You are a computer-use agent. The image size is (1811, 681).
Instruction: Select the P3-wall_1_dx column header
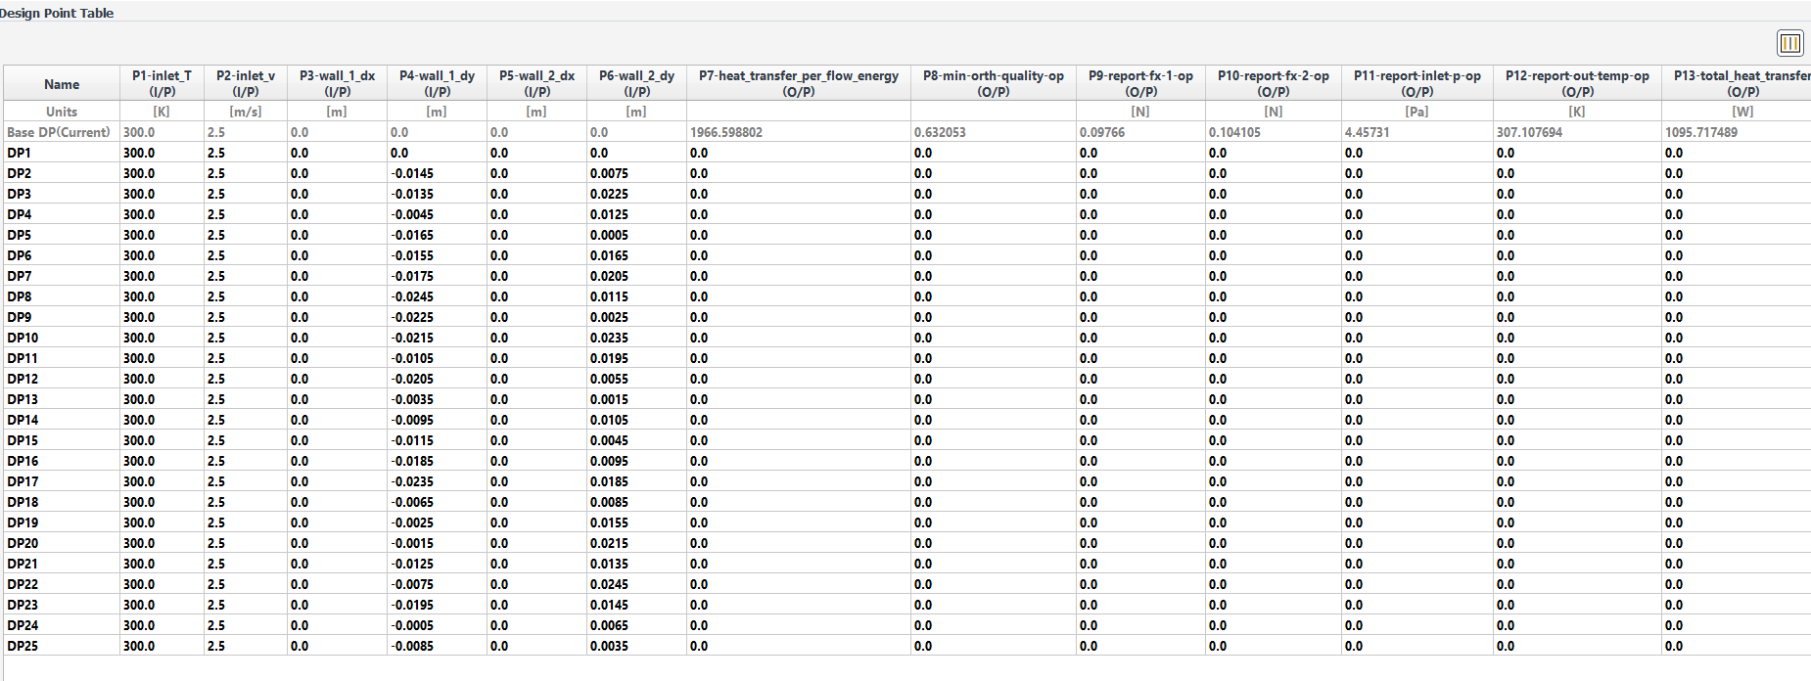pos(337,83)
